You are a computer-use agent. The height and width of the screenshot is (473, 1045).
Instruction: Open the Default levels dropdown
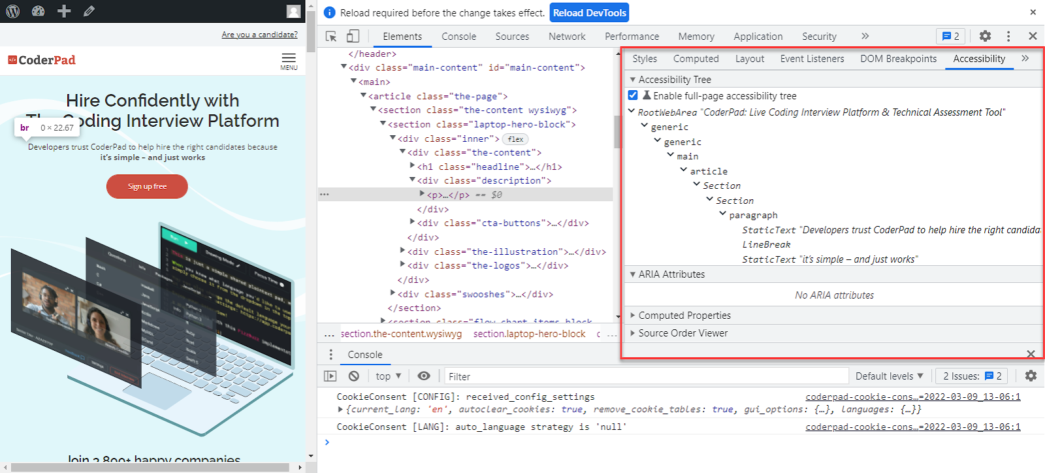(890, 376)
